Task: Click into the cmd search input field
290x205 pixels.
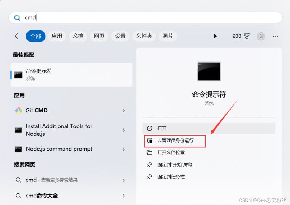Action: point(145,18)
